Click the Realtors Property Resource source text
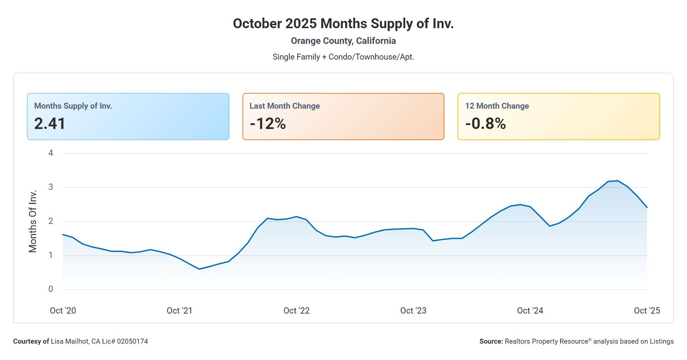This screenshot has height=360, width=687. 576,341
